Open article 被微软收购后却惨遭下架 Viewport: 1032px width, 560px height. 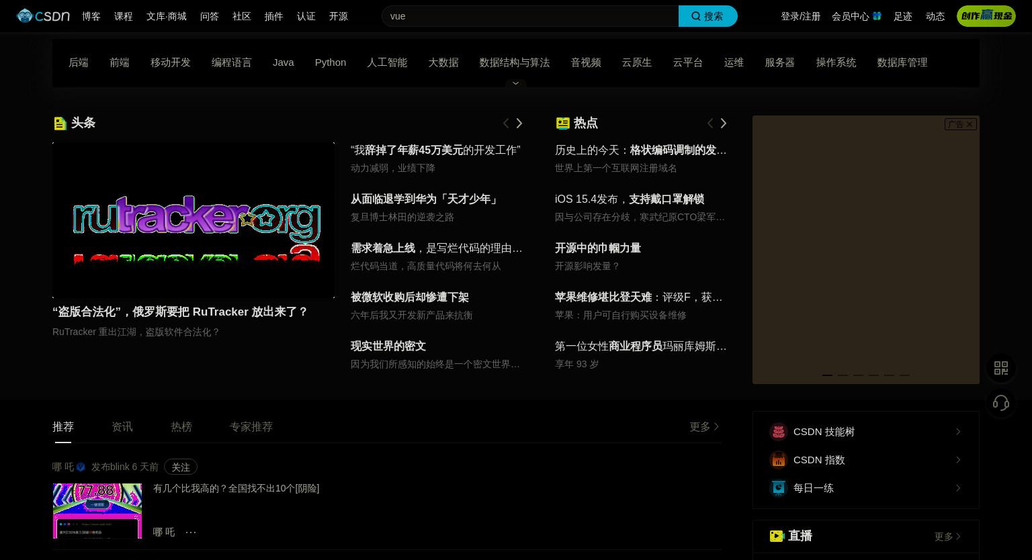tap(410, 297)
